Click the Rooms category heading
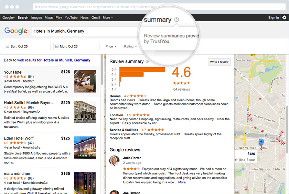The height and width of the screenshot is (194, 289). click(115, 96)
